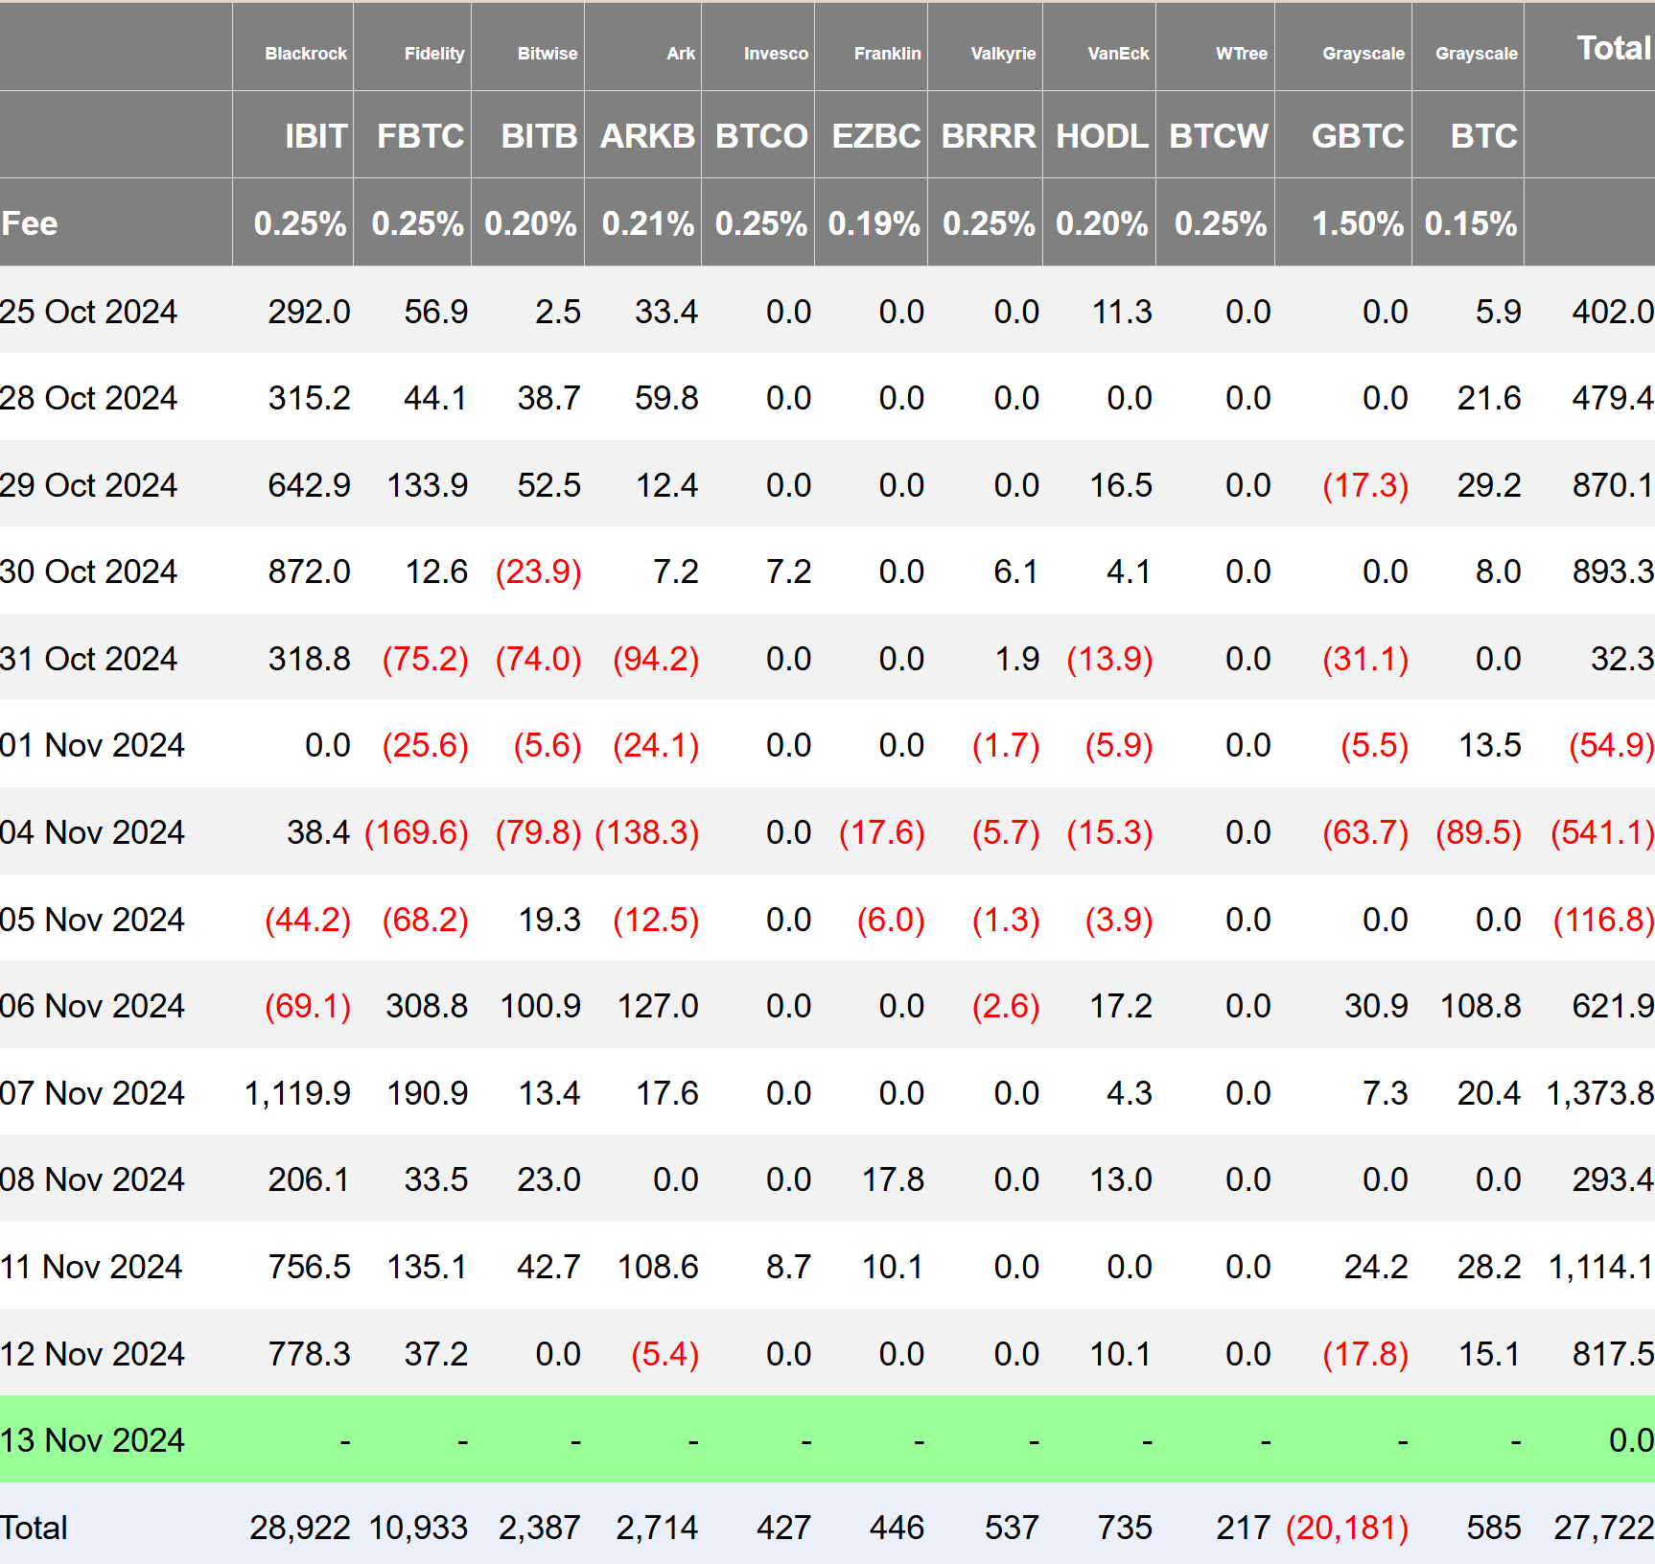The image size is (1655, 1564).
Task: Click the Fee row label
Action: (x=30, y=223)
